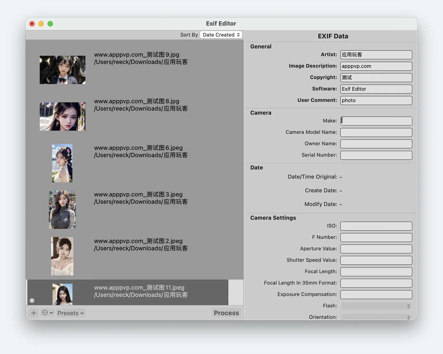
Task: Click the Camera Model Name field
Action: 376,132
